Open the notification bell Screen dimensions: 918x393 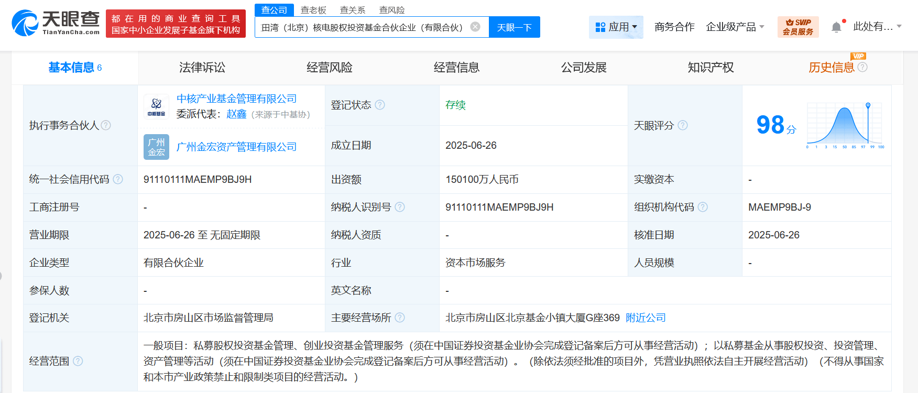(836, 27)
